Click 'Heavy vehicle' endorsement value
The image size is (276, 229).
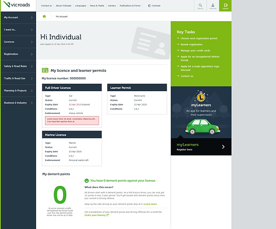coord(76,113)
